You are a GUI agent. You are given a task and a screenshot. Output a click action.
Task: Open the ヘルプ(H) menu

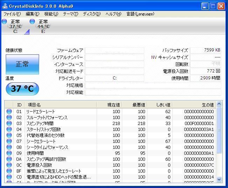113,14
